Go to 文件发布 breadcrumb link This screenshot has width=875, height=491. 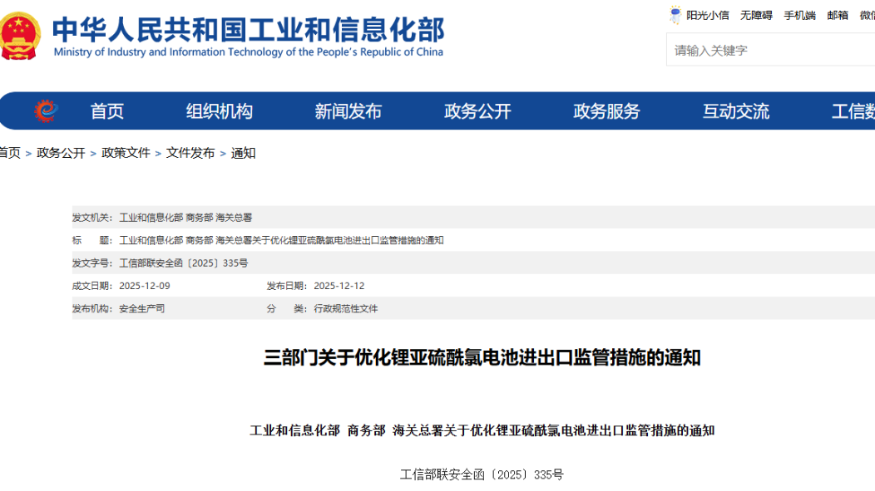(x=190, y=153)
